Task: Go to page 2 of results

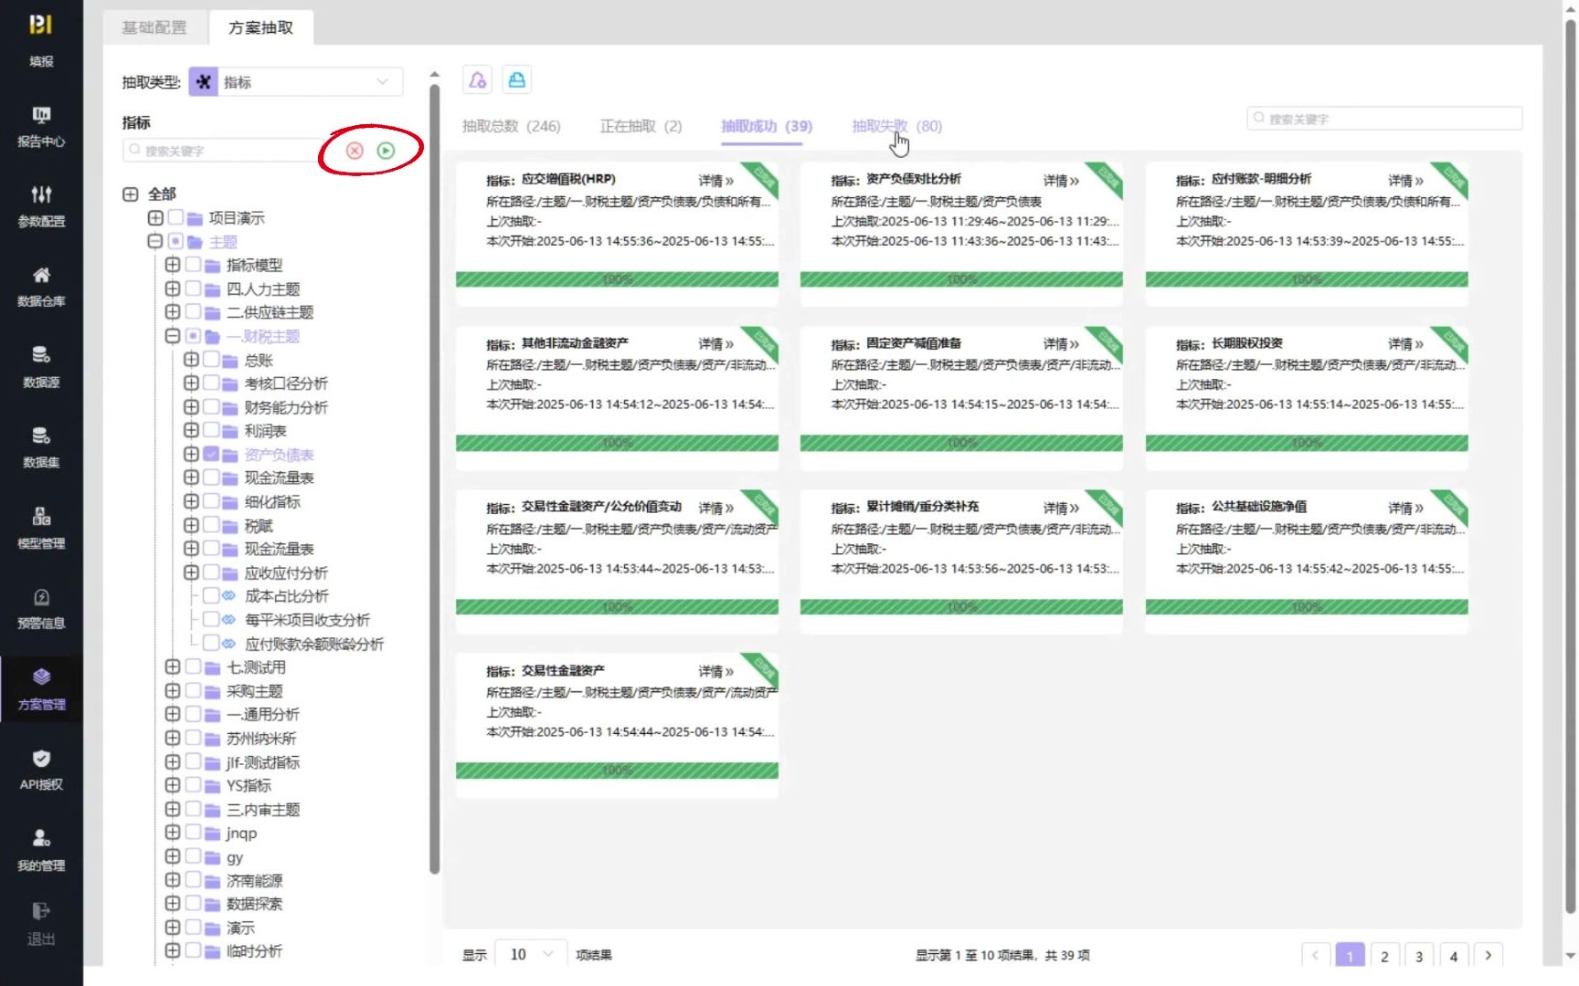Action: point(1384,956)
